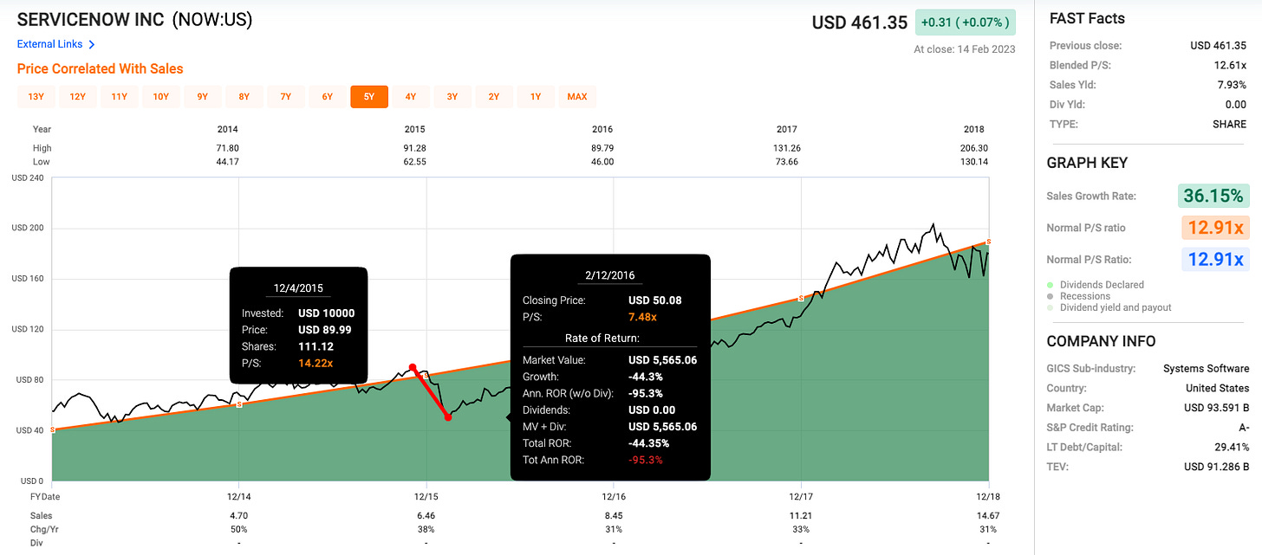
Task: Click the 2018 sales value 14.67
Action: (988, 515)
